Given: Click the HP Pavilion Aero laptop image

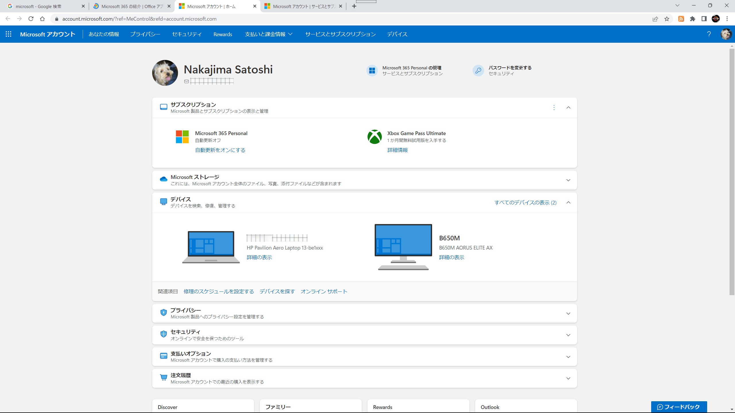Looking at the screenshot, I should tap(211, 247).
